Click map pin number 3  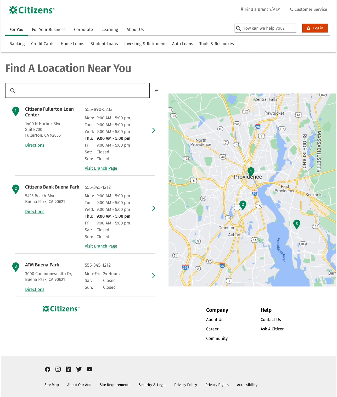pyautogui.click(x=296, y=224)
